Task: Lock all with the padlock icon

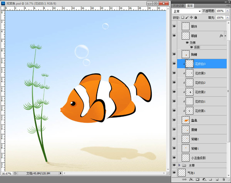Action: coord(196,17)
